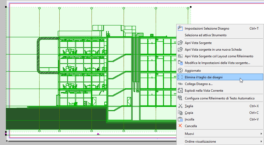Click the Aggiornato refresh icon
Image resolution: width=264 pixels, height=145 pixels.
(180, 71)
